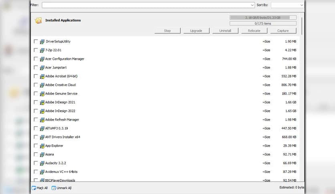The image size is (335, 194).
Task: Click the Capture button
Action: coord(283,31)
